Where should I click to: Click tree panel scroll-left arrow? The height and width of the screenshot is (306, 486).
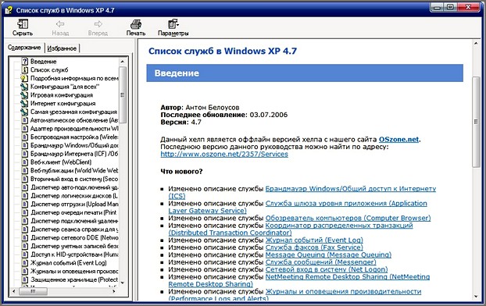point(13,291)
